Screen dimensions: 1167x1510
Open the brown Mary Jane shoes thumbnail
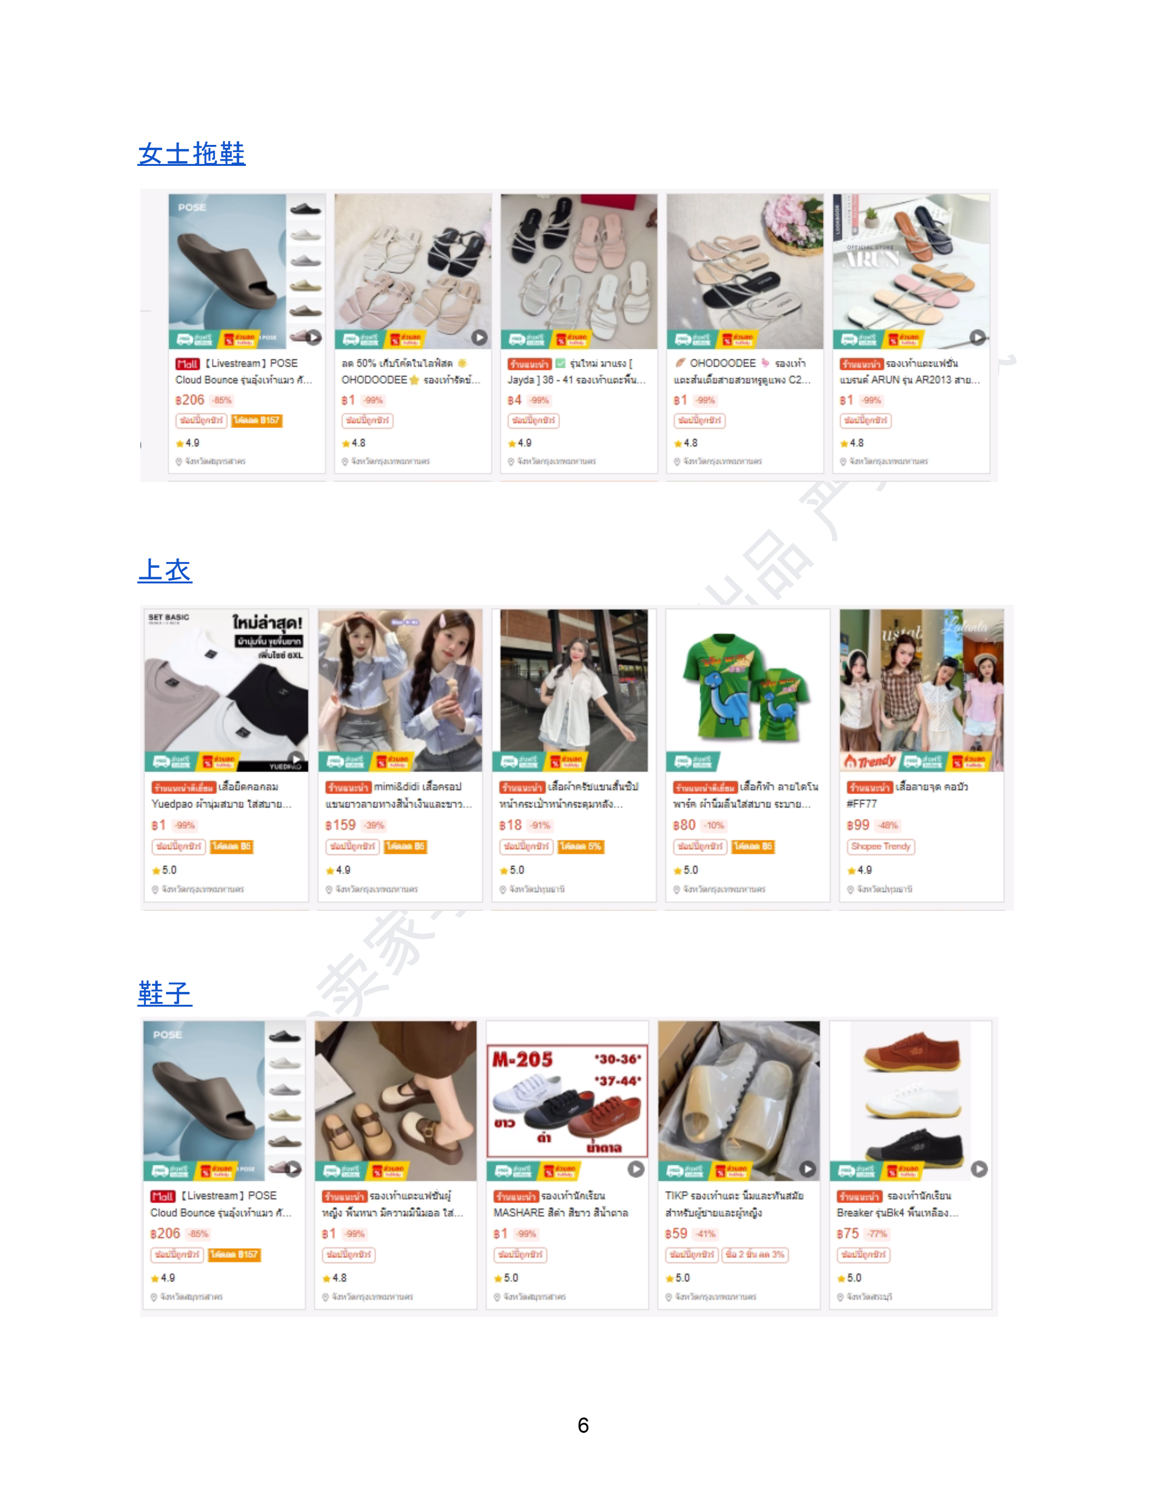(x=396, y=1101)
